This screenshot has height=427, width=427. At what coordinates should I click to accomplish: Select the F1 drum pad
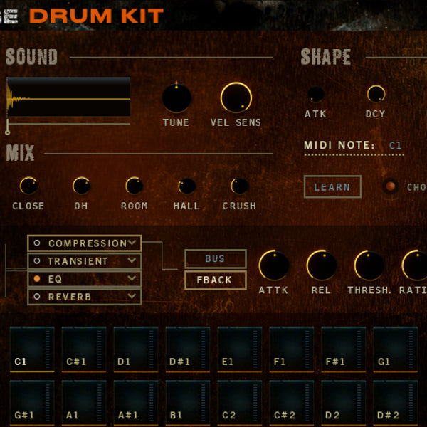point(292,349)
